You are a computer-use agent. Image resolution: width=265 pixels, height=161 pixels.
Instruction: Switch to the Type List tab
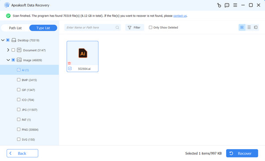tap(43, 28)
